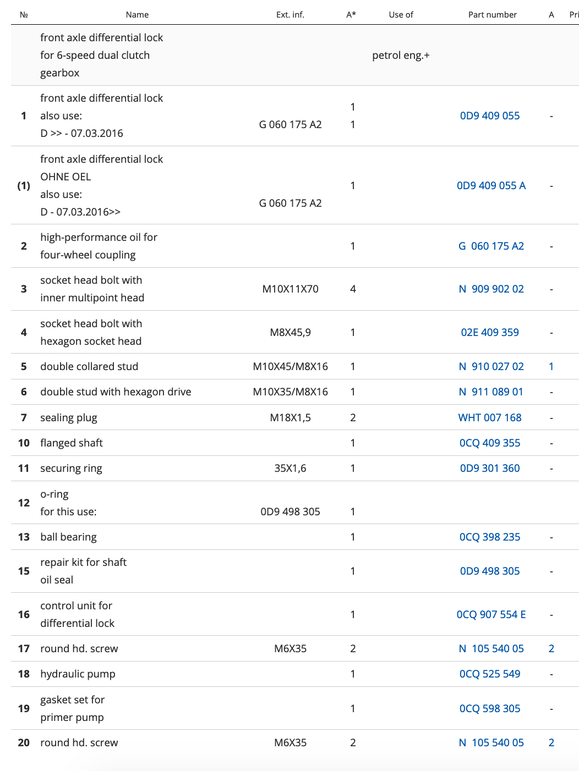Open part N 909 902 02

point(491,289)
